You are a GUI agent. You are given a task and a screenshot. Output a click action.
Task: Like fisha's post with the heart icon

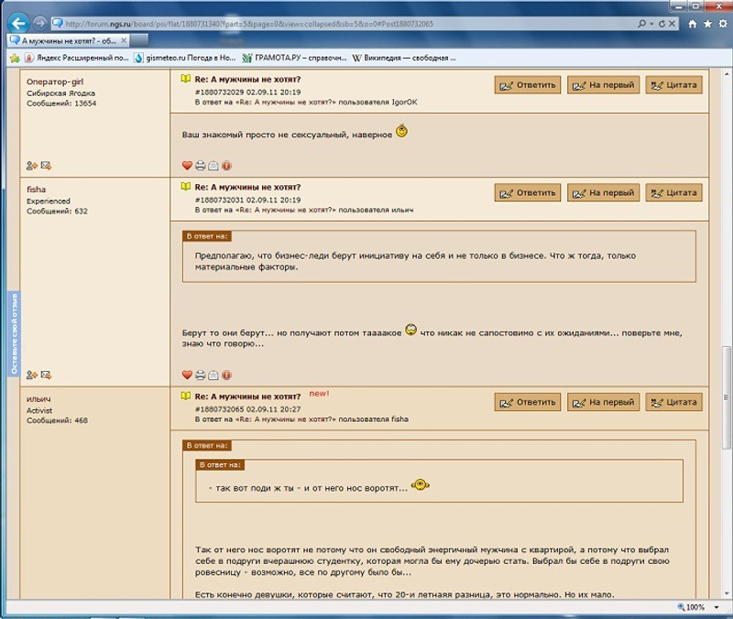(187, 375)
